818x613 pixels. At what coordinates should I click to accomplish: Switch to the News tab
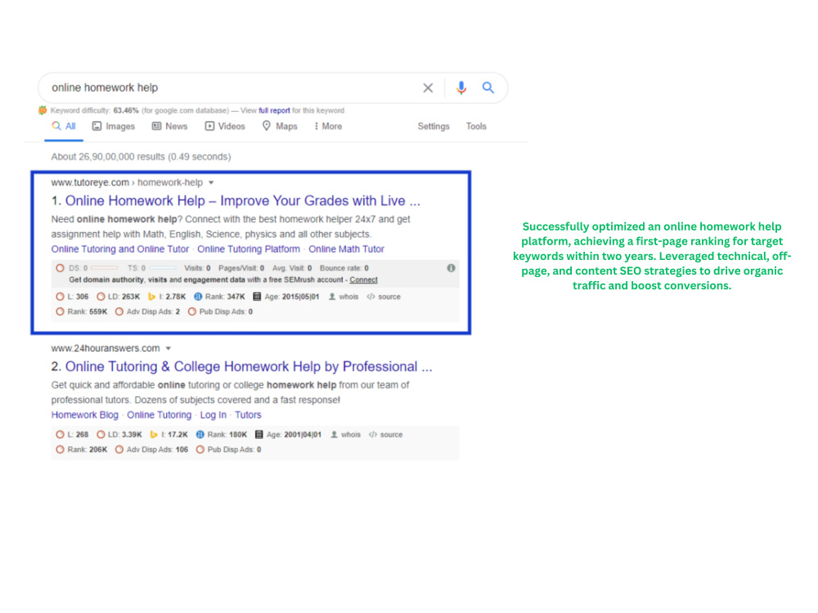(x=169, y=126)
